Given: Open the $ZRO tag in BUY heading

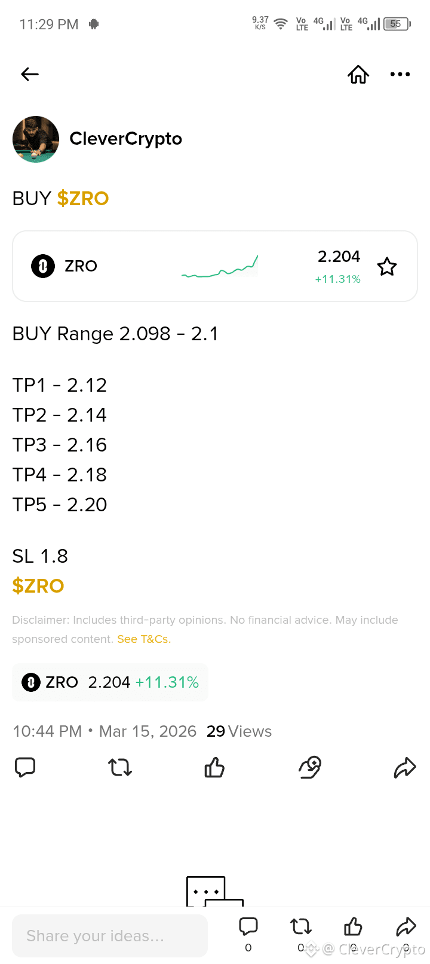Looking at the screenshot, I should pyautogui.click(x=83, y=199).
